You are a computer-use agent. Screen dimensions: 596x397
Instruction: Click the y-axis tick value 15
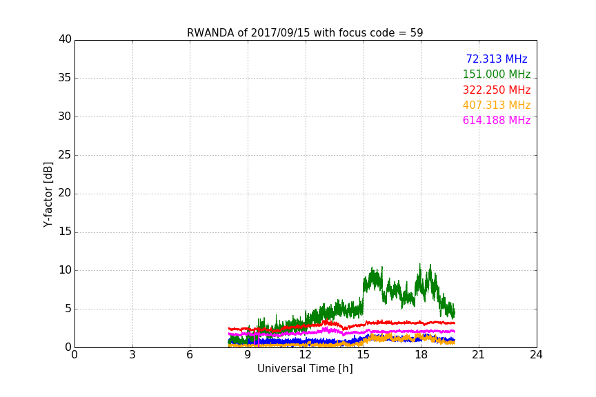pyautogui.click(x=65, y=232)
